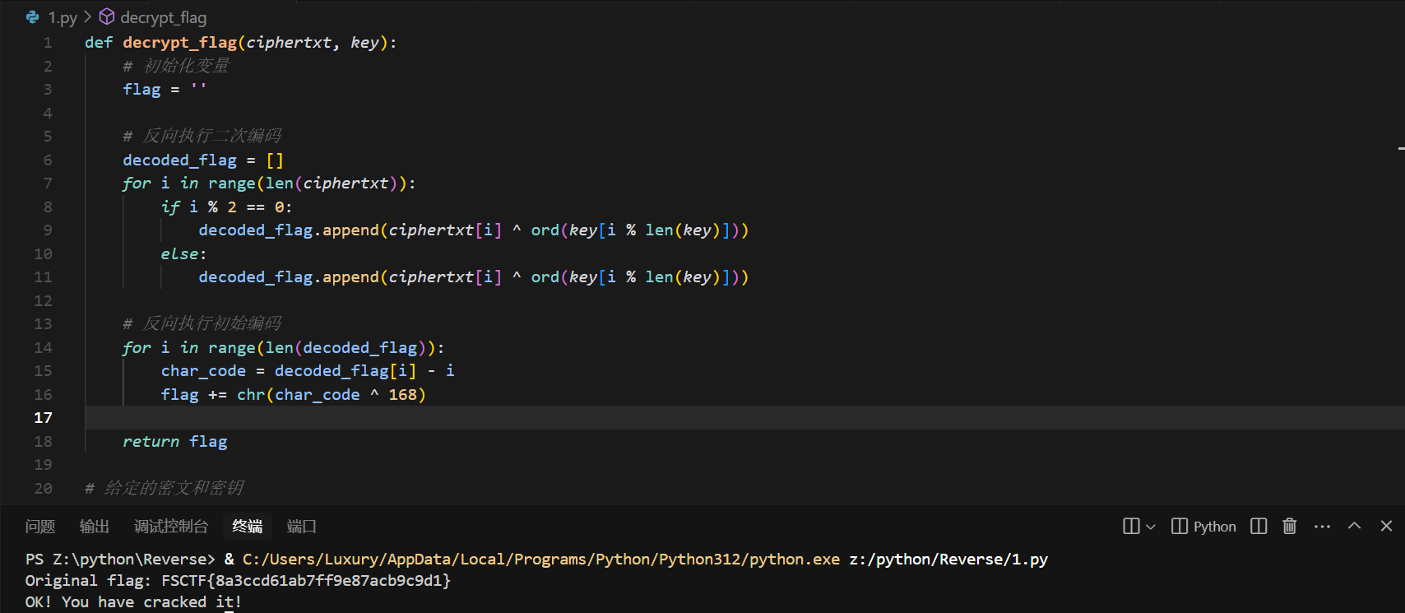Click line number 1 in the gutter
1405x613 pixels.
pyautogui.click(x=48, y=43)
